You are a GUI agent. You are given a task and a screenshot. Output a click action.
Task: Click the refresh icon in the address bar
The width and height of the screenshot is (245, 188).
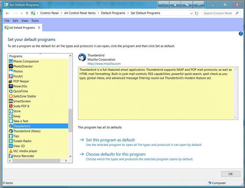(x=197, y=13)
